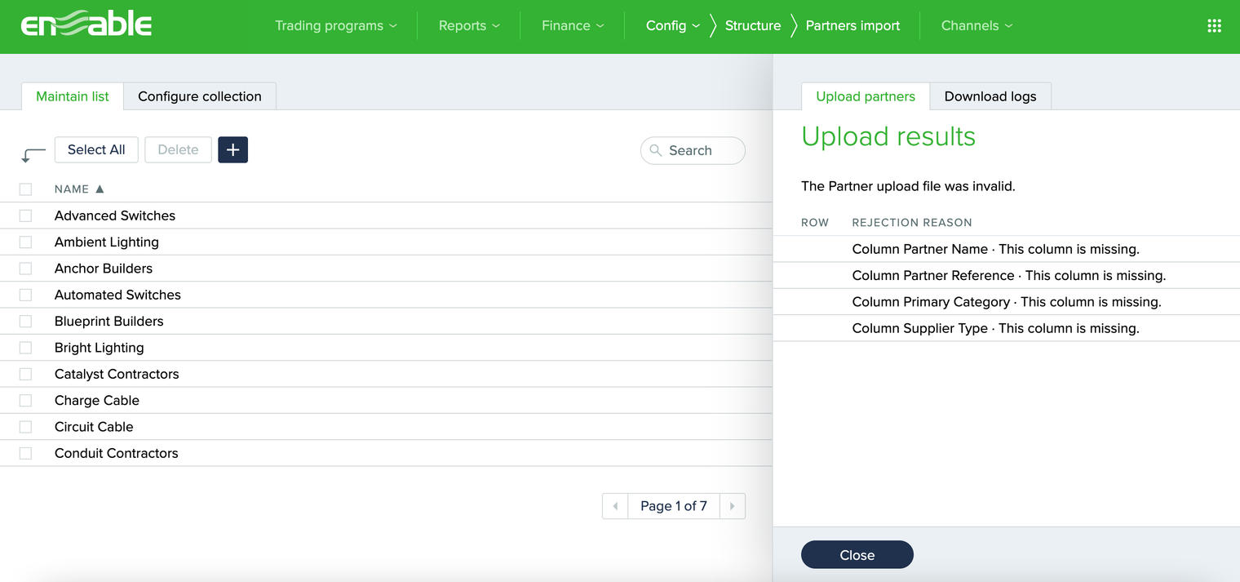
Task: Click the Enable logo
Action: coord(86,25)
